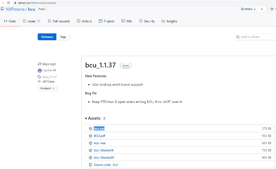The image size is (276, 169).
Task: Click the commit icon beside d97daee
Action: coord(39,82)
